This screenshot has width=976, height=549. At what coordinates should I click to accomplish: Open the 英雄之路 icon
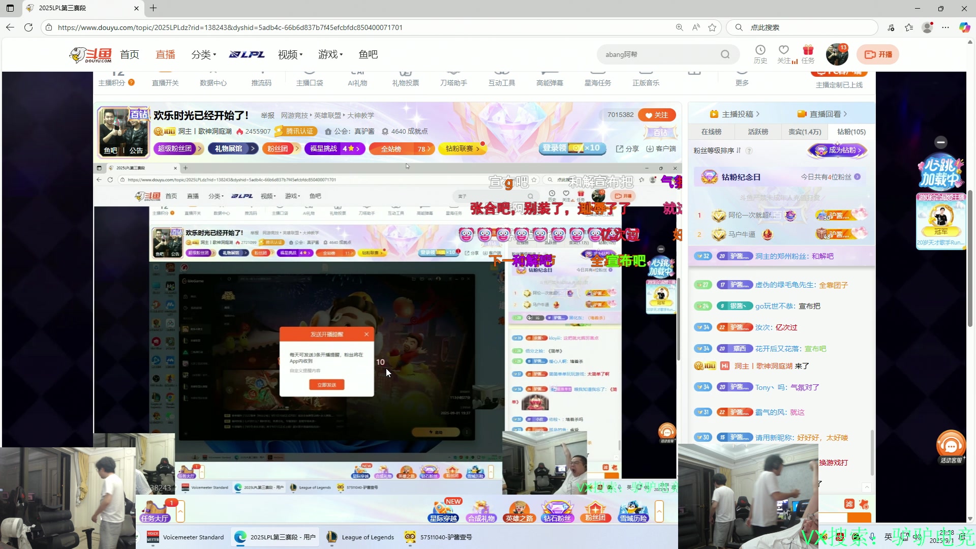(x=519, y=511)
